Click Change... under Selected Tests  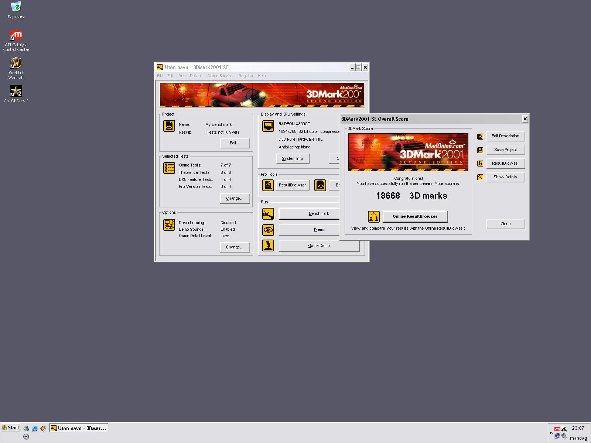point(235,199)
